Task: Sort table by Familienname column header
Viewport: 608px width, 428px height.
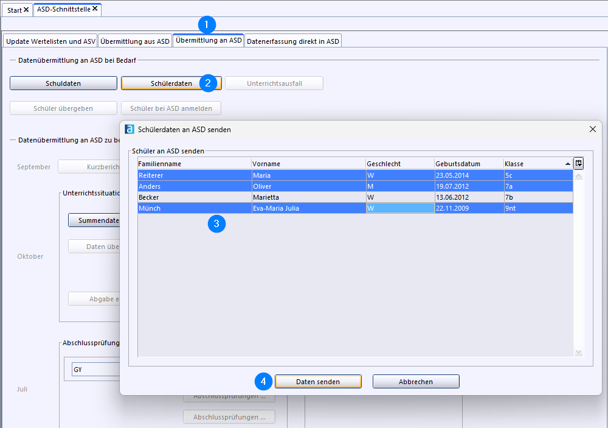Action: pos(195,164)
